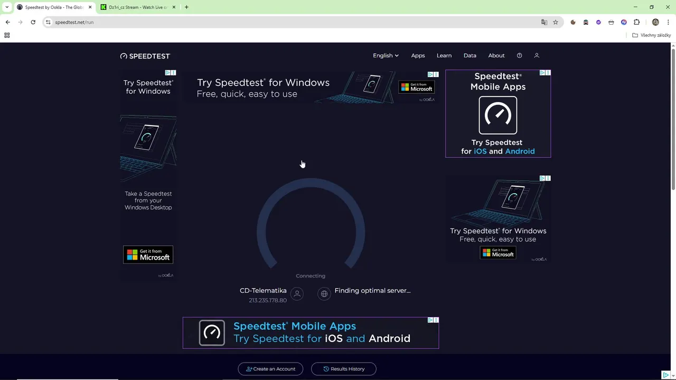676x380 pixels.
Task: Click the 'iOS' link in right sidebar ad
Action: [480, 151]
